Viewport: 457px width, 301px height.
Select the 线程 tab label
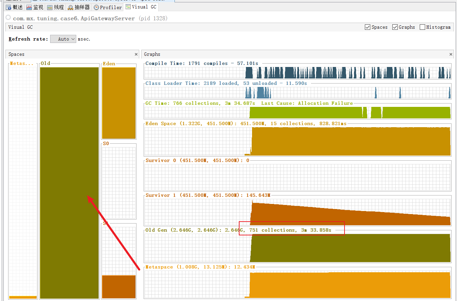pyautogui.click(x=59, y=7)
